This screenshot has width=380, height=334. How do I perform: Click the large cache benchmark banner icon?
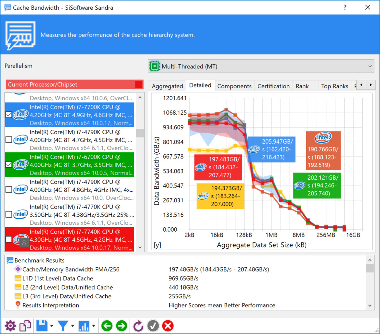point(20,36)
